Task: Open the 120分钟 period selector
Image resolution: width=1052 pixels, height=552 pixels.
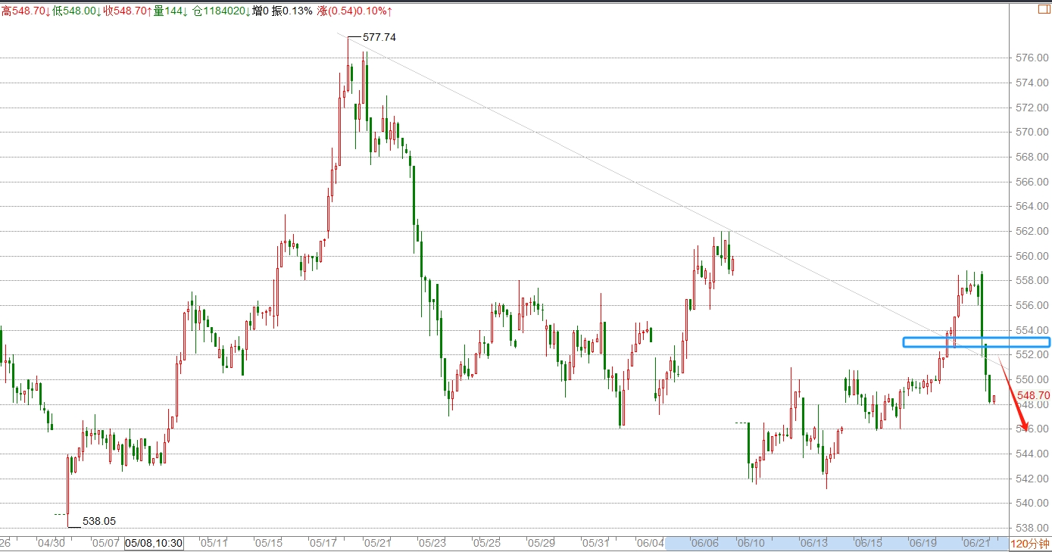Action: (1031, 544)
